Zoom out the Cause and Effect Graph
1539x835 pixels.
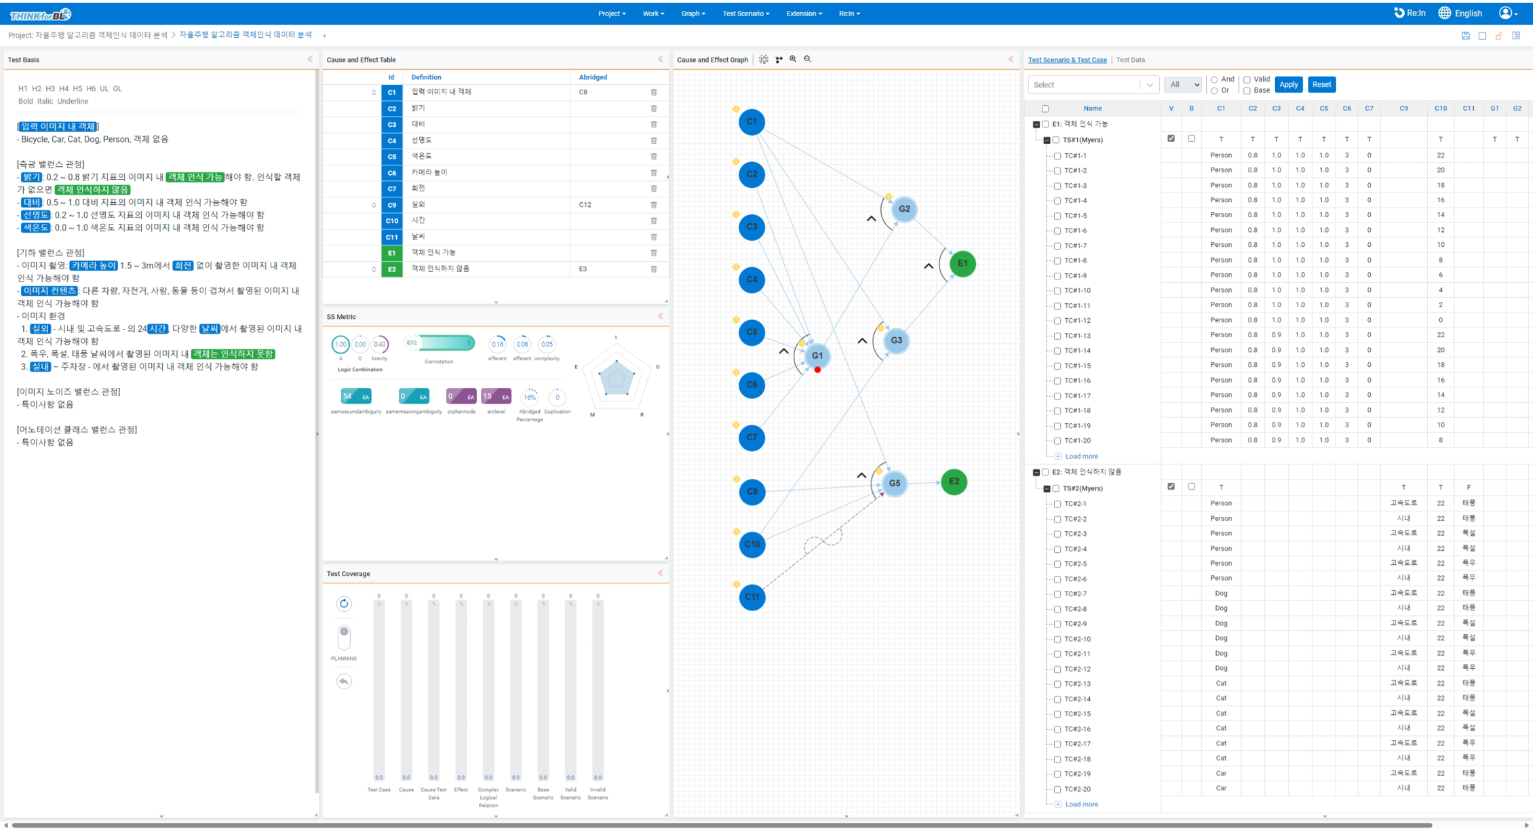click(x=807, y=60)
